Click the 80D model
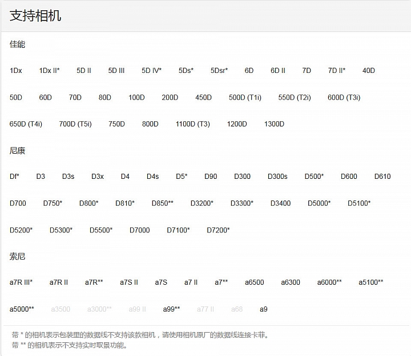Screen dimensions: 411x356 (x=105, y=97)
